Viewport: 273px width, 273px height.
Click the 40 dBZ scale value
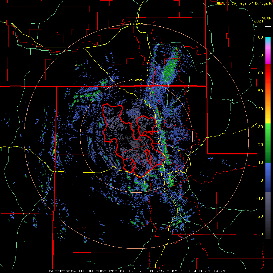point(261,109)
